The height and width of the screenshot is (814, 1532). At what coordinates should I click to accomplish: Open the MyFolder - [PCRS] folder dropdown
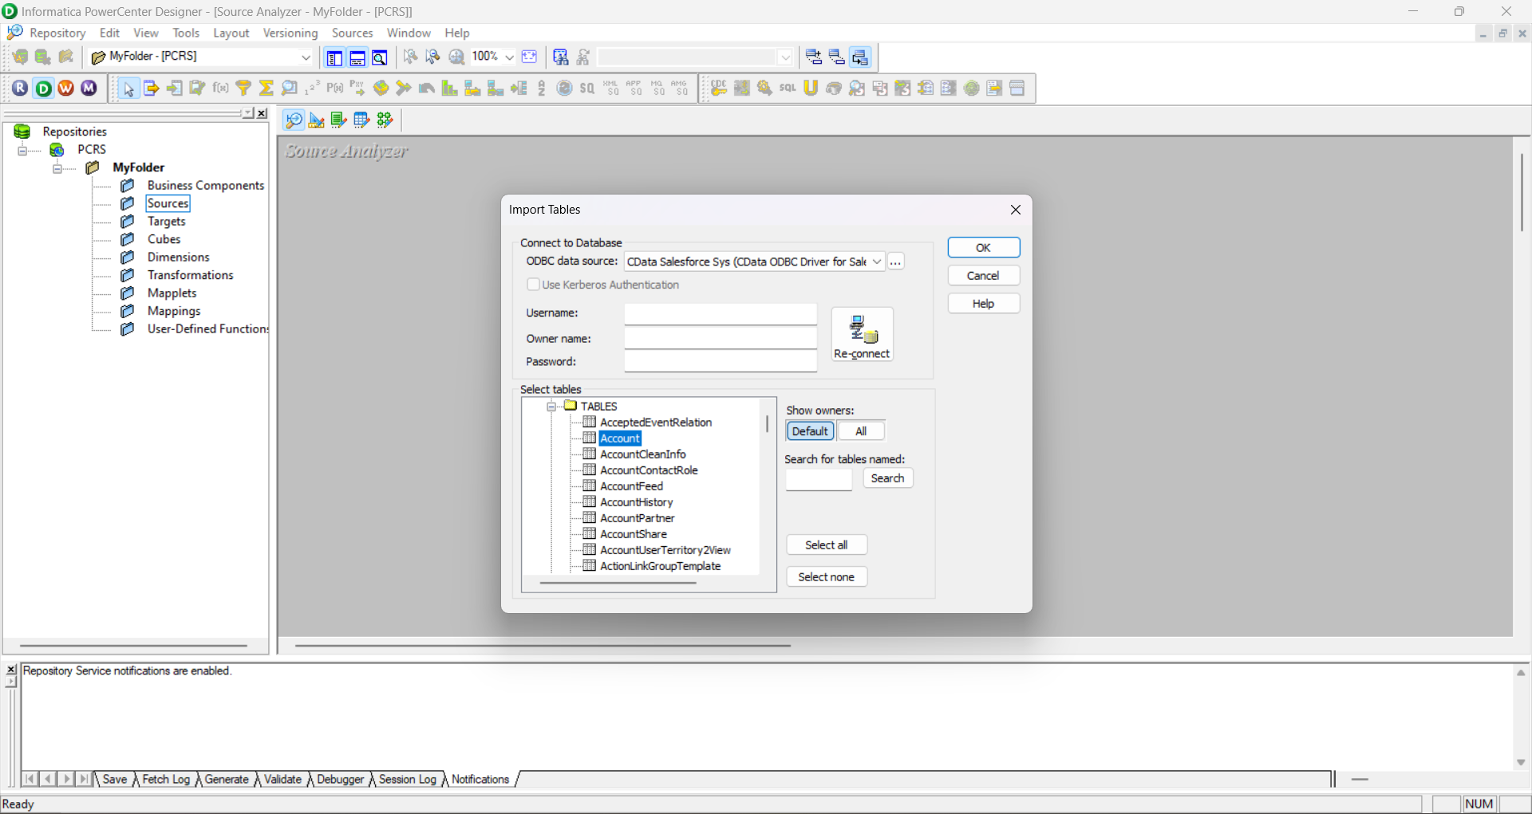[x=306, y=57]
